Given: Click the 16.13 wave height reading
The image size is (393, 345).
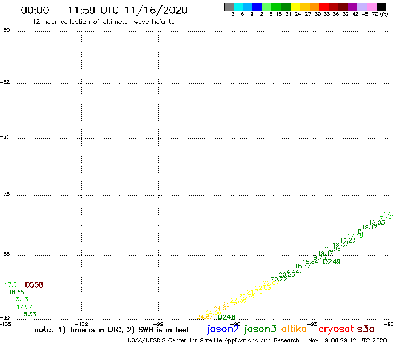Looking at the screenshot, I should pos(20,299).
